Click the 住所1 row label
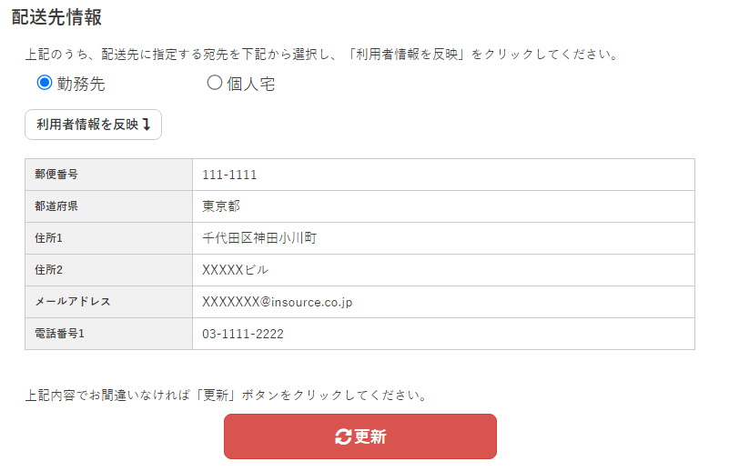 [x=49, y=238]
